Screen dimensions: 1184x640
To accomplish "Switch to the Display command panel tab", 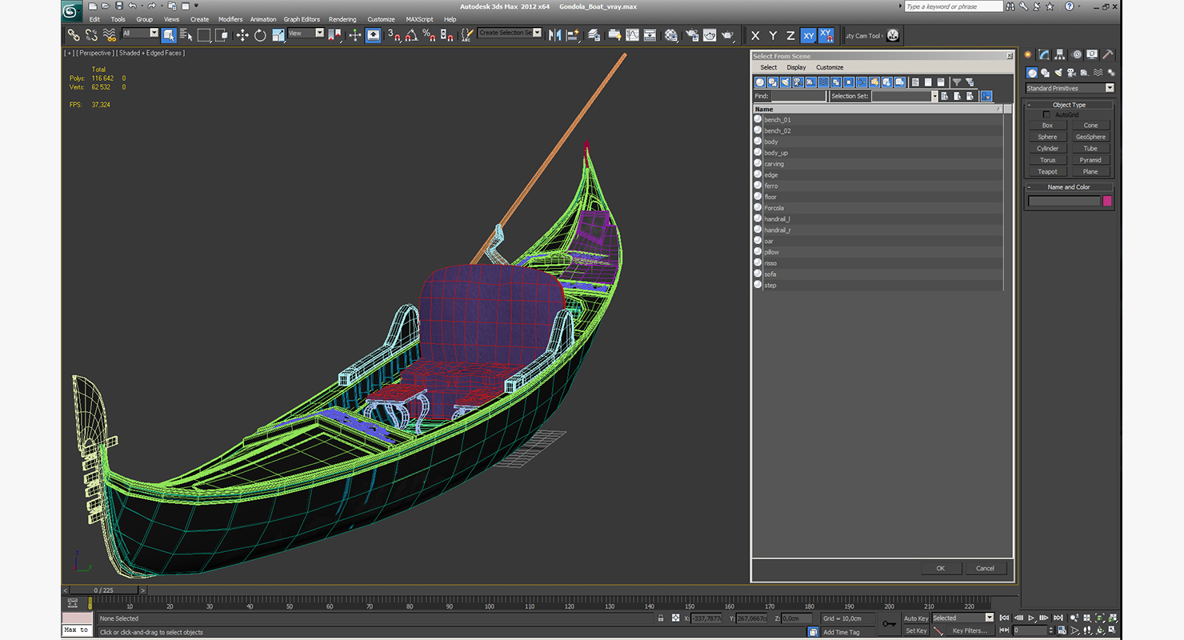I will pyautogui.click(x=1093, y=54).
